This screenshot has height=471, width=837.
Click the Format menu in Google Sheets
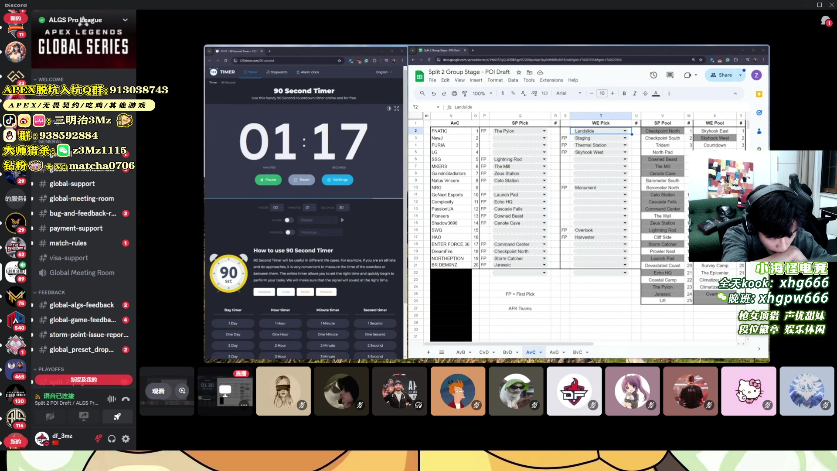tap(495, 80)
